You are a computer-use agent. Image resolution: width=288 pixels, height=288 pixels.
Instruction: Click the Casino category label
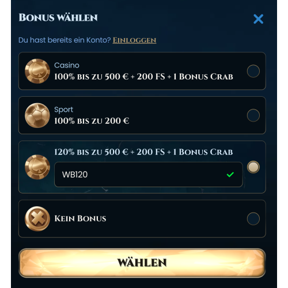(67, 65)
